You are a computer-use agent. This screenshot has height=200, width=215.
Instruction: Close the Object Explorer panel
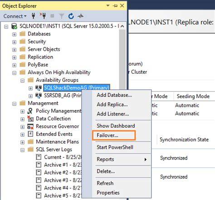[x=122, y=5]
